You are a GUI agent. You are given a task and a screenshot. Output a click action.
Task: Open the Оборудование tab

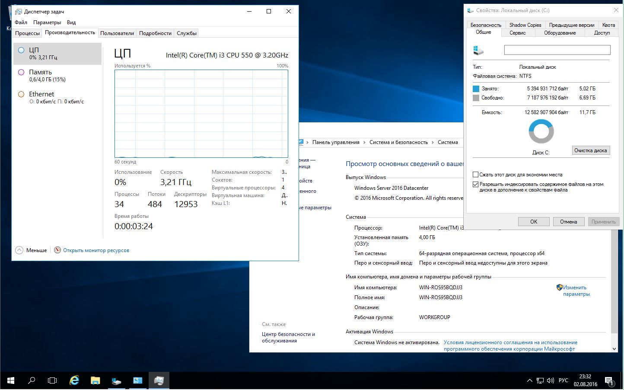[x=560, y=33]
